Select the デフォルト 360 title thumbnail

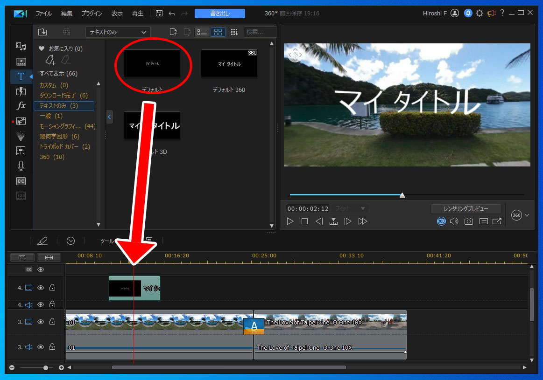(x=229, y=63)
